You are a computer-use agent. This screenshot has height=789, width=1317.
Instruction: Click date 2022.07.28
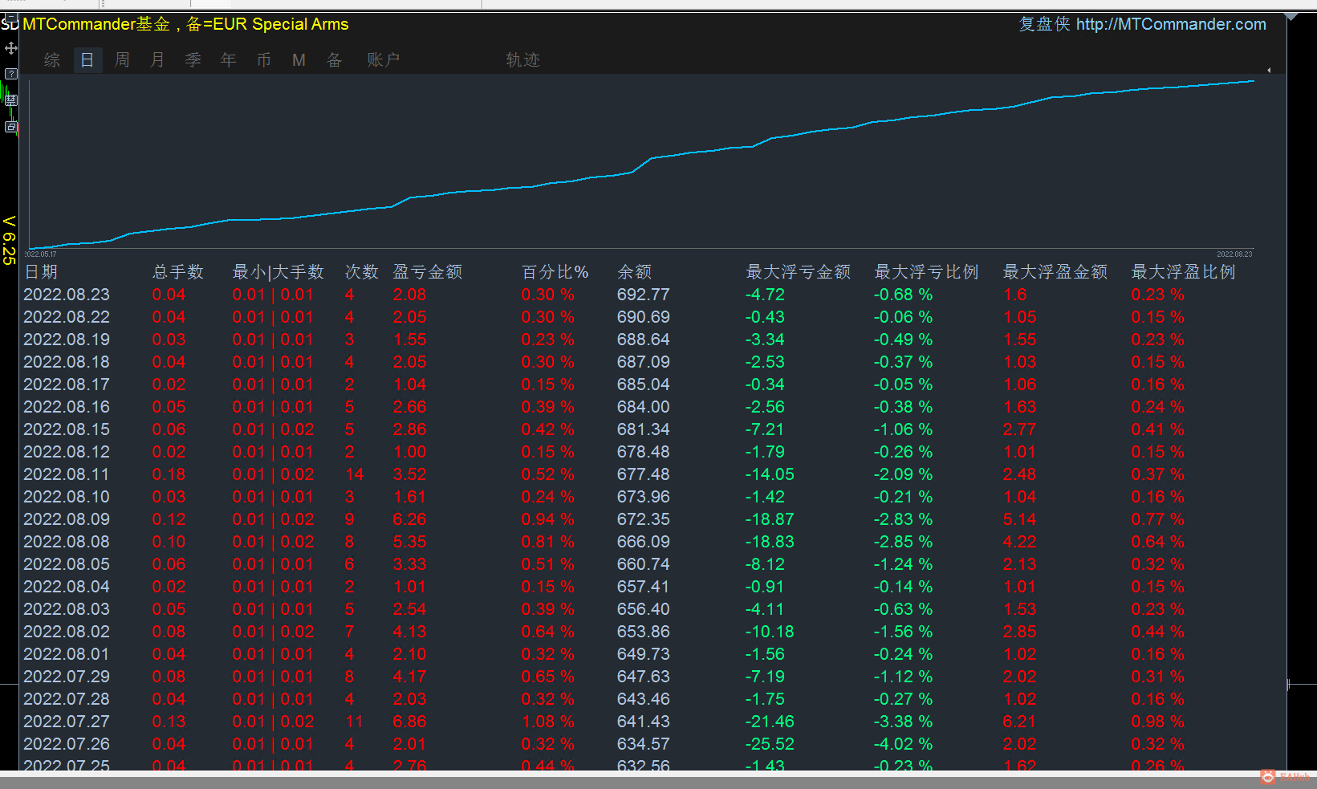[x=67, y=699]
